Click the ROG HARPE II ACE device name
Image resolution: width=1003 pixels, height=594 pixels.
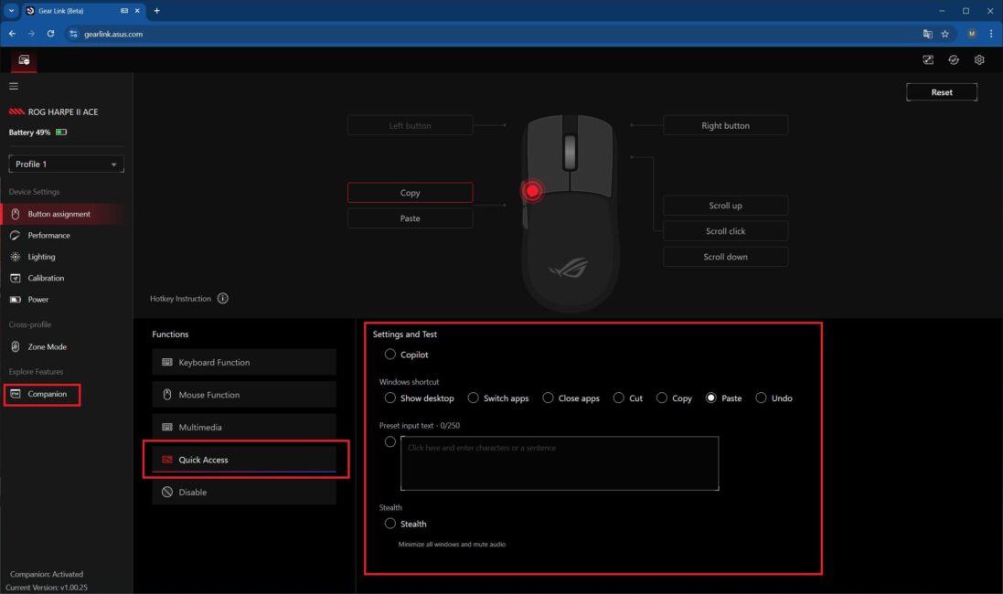(63, 111)
